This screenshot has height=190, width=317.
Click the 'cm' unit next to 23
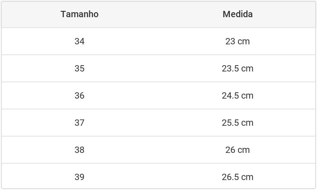click(243, 42)
